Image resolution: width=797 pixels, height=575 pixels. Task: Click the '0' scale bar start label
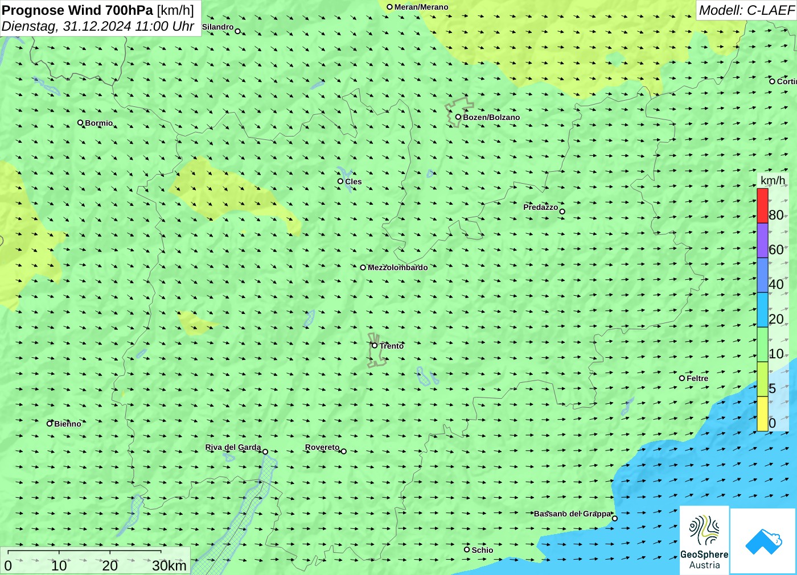point(8,566)
